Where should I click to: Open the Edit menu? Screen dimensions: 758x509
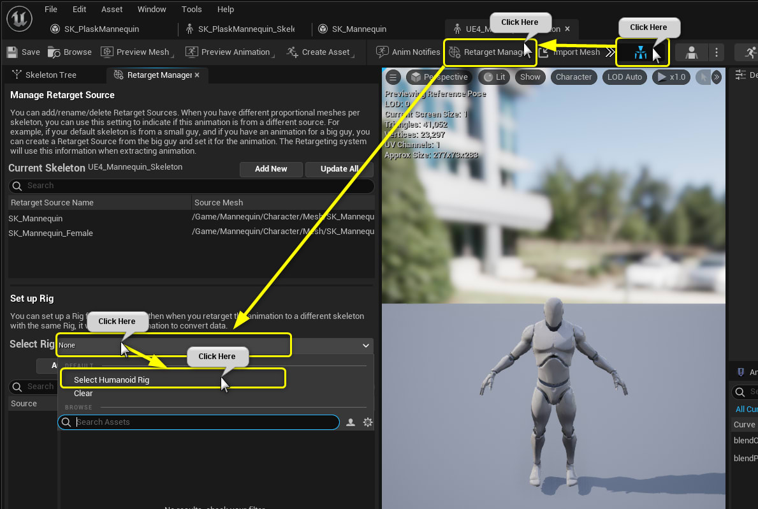pyautogui.click(x=79, y=9)
